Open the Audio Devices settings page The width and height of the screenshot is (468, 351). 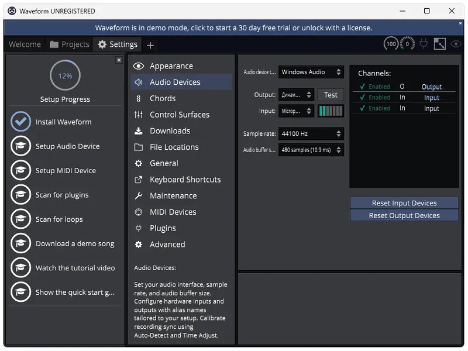pos(181,82)
